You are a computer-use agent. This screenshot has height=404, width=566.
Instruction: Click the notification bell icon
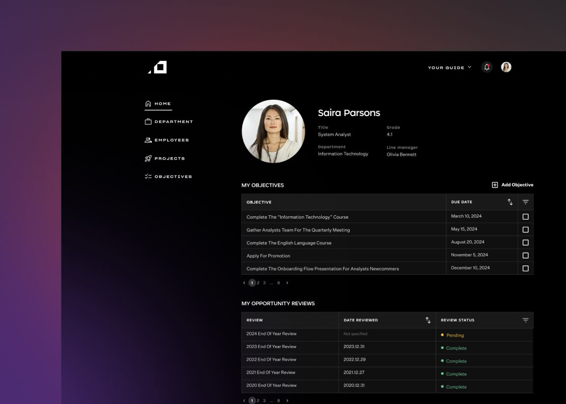(x=486, y=67)
